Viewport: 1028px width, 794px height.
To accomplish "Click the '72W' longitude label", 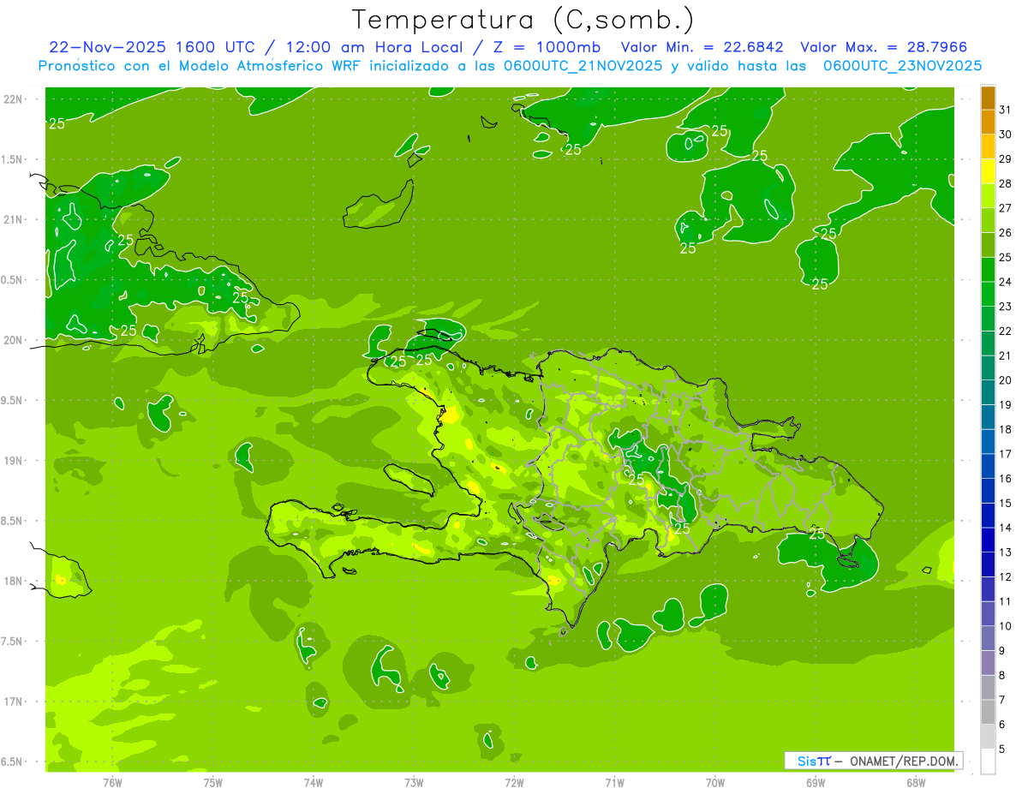I will coord(514,783).
